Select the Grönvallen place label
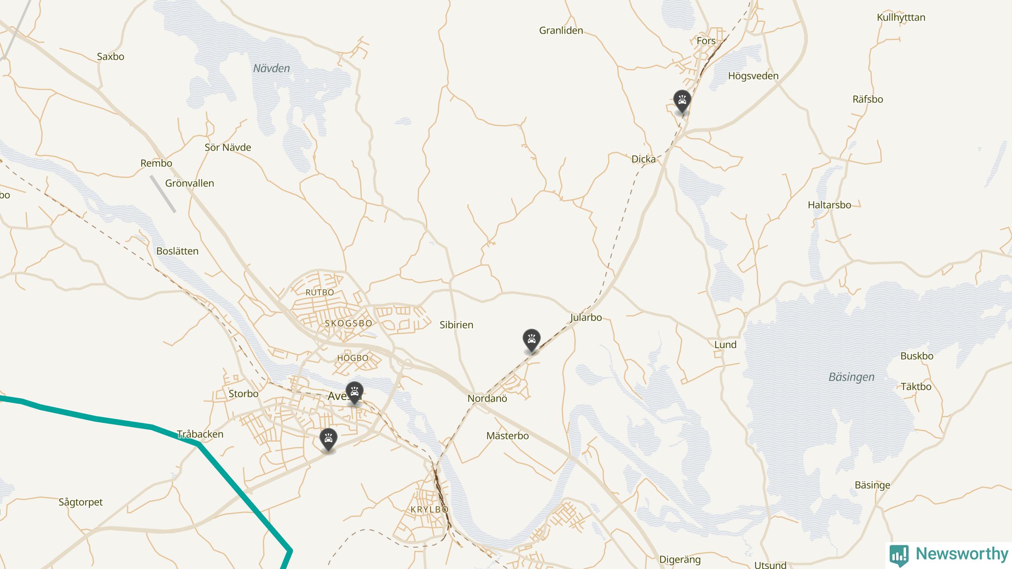This screenshot has height=569, width=1012. coord(190,183)
